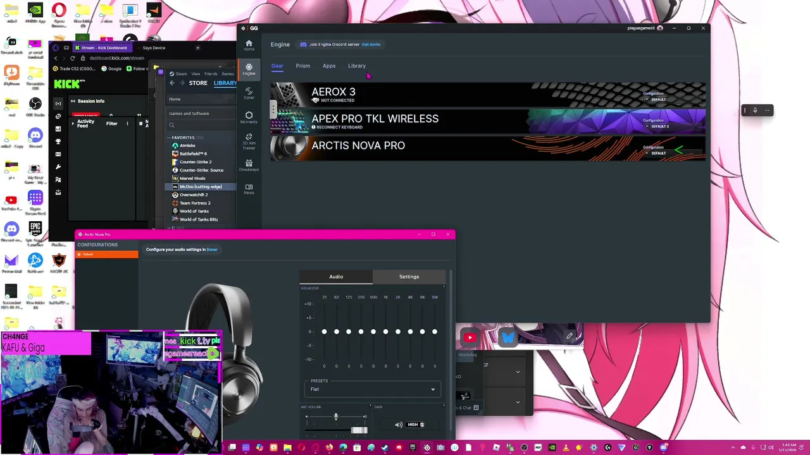Open the YouTube shortcut tile

pyautogui.click(x=470, y=337)
